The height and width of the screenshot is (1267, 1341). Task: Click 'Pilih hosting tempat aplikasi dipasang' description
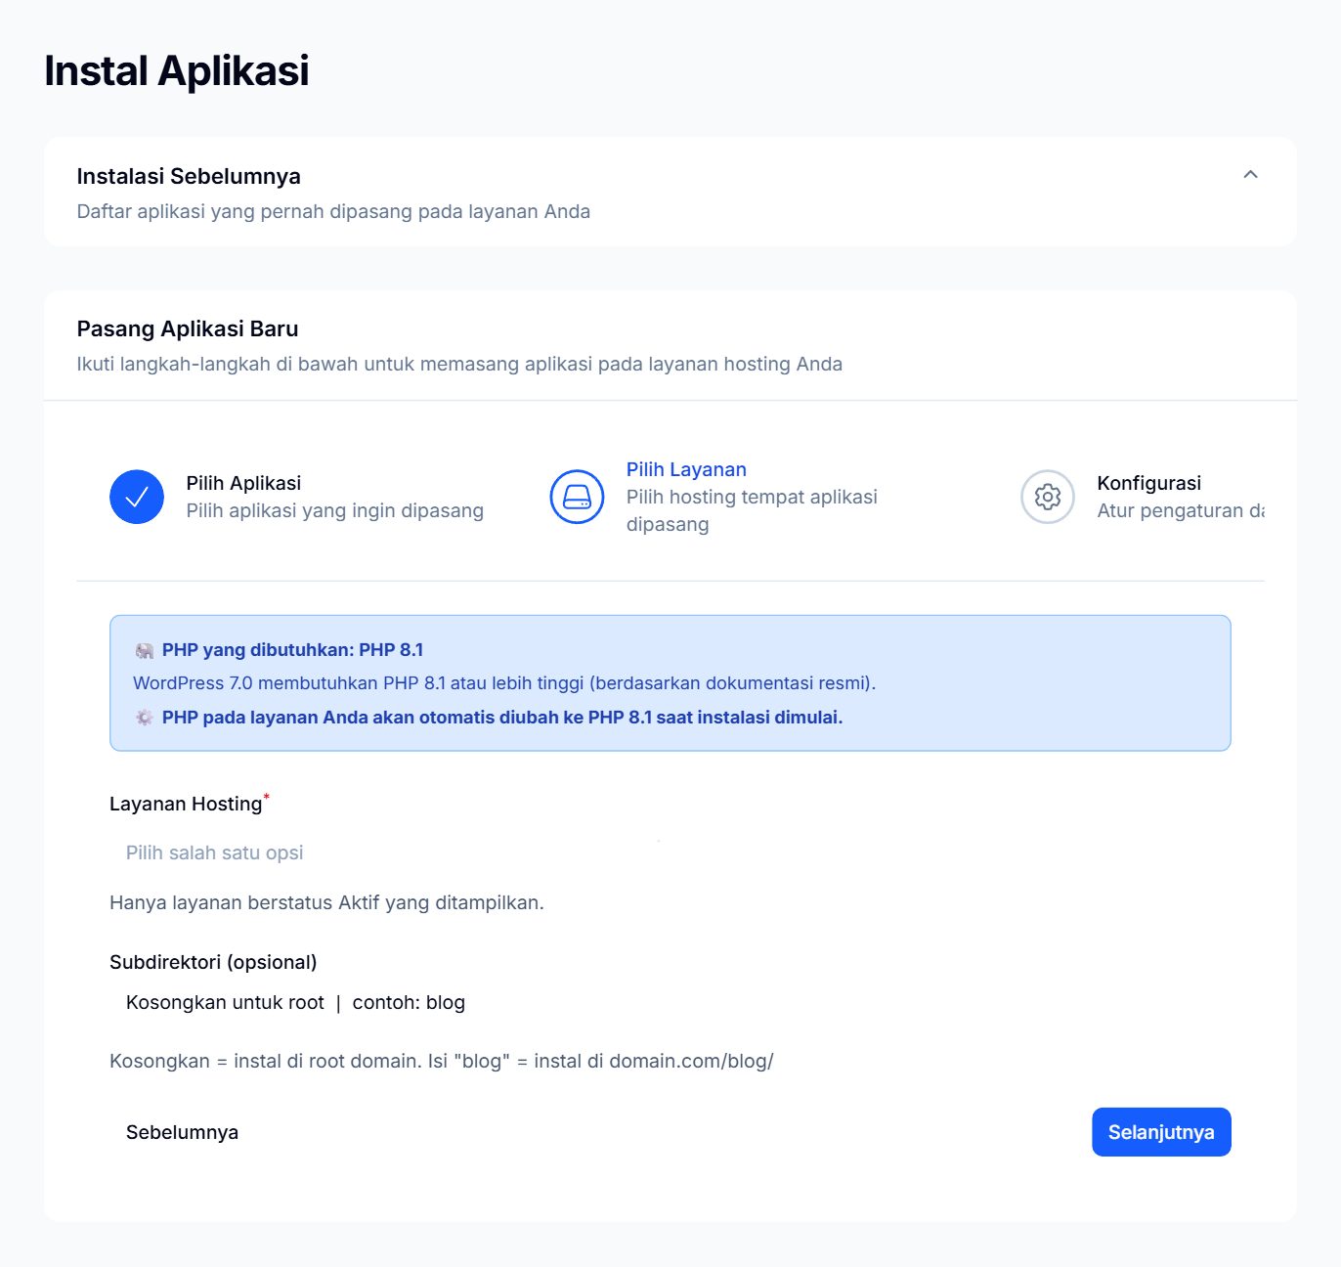point(752,510)
